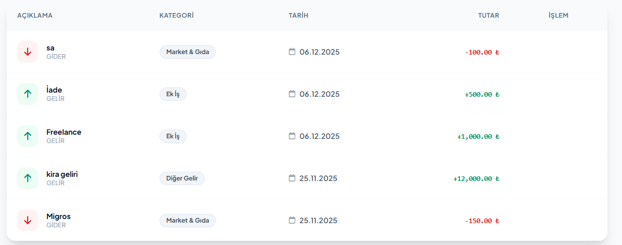
Task: Click the 'Market & Gıda' tag for Migros
Action: 187,221
